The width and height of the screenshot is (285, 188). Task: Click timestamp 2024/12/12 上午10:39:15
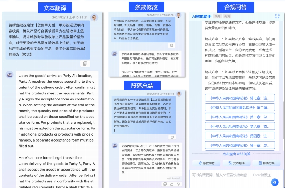(160, 15)
